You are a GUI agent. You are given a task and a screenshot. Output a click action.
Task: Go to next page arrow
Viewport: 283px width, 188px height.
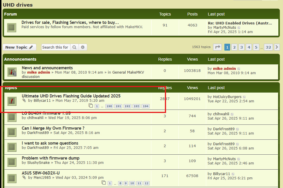click(277, 47)
